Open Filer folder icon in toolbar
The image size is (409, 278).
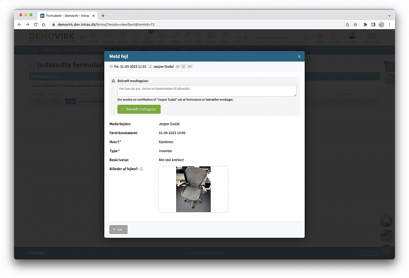click(162, 37)
